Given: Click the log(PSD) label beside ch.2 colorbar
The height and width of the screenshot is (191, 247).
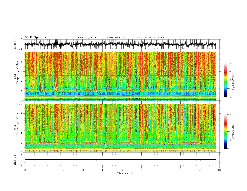Looking at the screenshot, I should click(234, 133).
